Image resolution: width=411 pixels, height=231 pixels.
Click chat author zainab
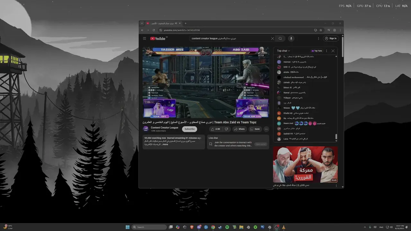click(287, 82)
